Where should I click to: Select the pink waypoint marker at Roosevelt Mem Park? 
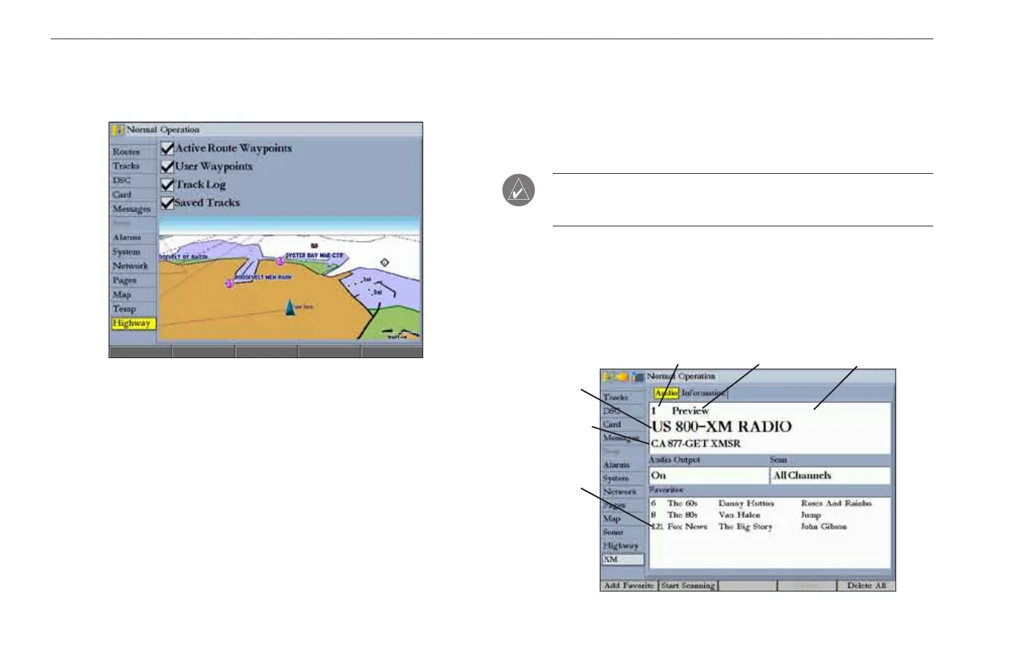click(229, 284)
